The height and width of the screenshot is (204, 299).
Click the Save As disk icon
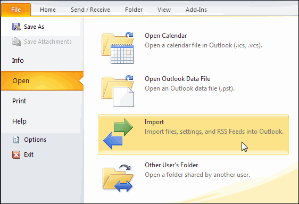pos(16,27)
